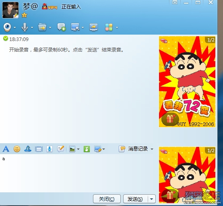Screen dimensions: 223x206
Task: Click the 1/2 page indicator on upper QQ show
Action: (x=211, y=40)
